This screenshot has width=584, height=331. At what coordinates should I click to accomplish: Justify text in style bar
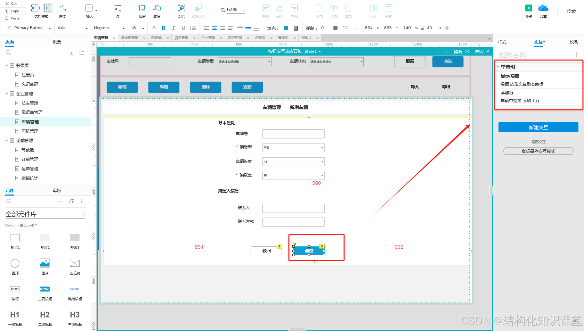point(230,28)
